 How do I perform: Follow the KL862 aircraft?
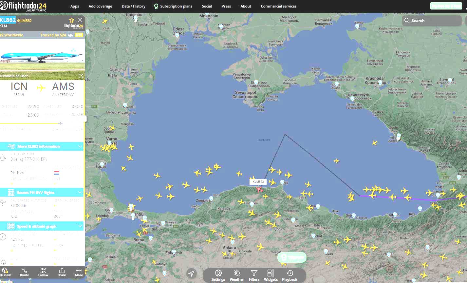43,272
